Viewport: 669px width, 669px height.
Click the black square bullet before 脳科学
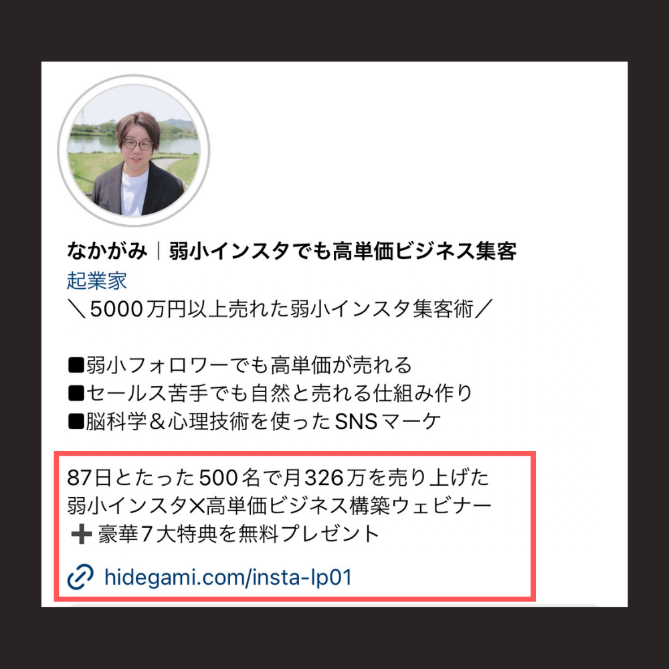pos(76,421)
